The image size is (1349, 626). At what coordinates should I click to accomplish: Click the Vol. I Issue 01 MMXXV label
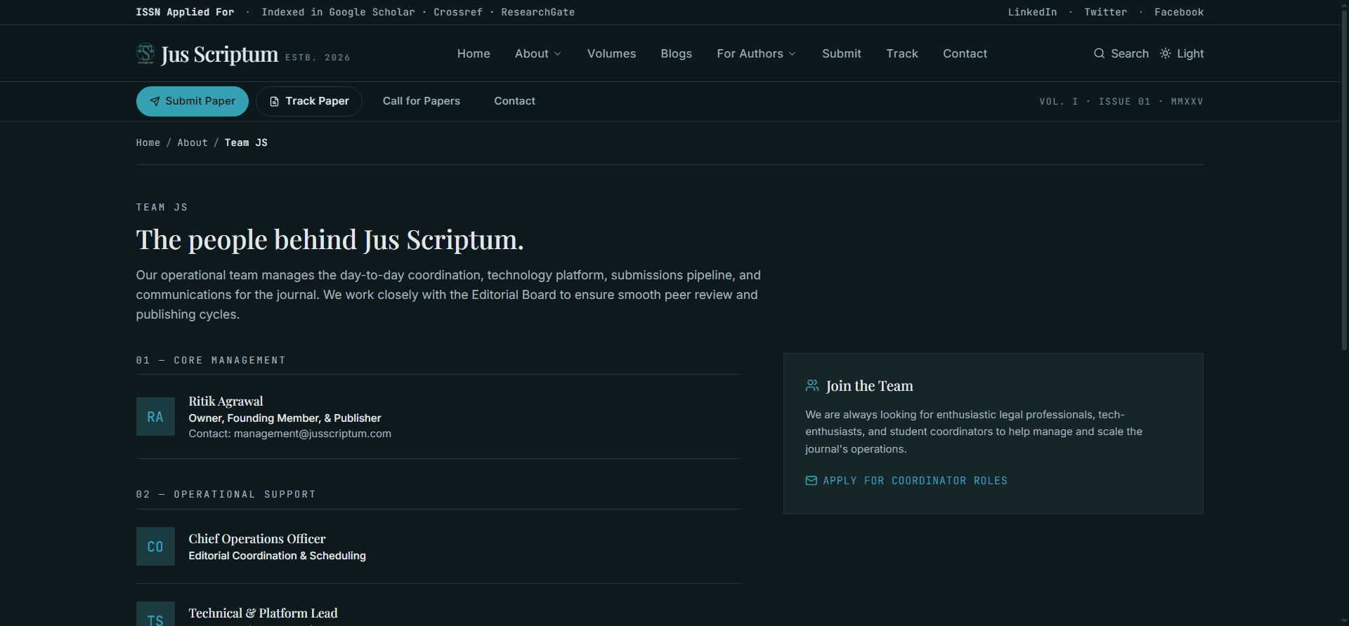[1121, 102]
